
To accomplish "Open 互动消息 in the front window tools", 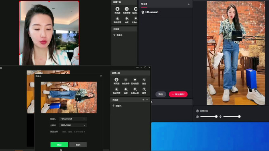I will click(x=135, y=81).
